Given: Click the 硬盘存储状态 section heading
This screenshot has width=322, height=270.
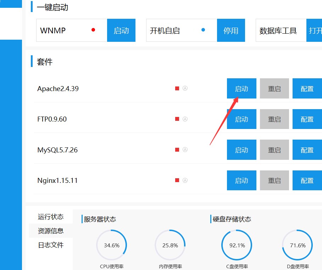Looking at the screenshot, I should coord(232,219).
